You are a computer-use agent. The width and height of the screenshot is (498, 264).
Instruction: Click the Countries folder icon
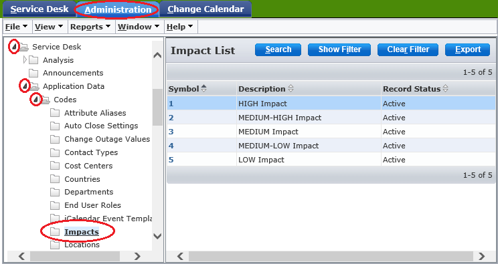coord(55,179)
